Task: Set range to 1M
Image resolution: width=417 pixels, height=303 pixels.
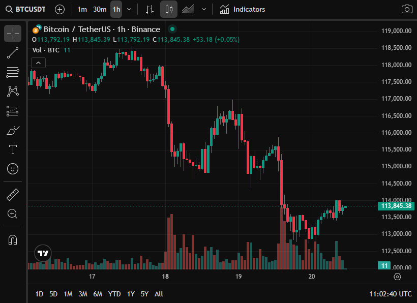Action: pyautogui.click(x=68, y=294)
